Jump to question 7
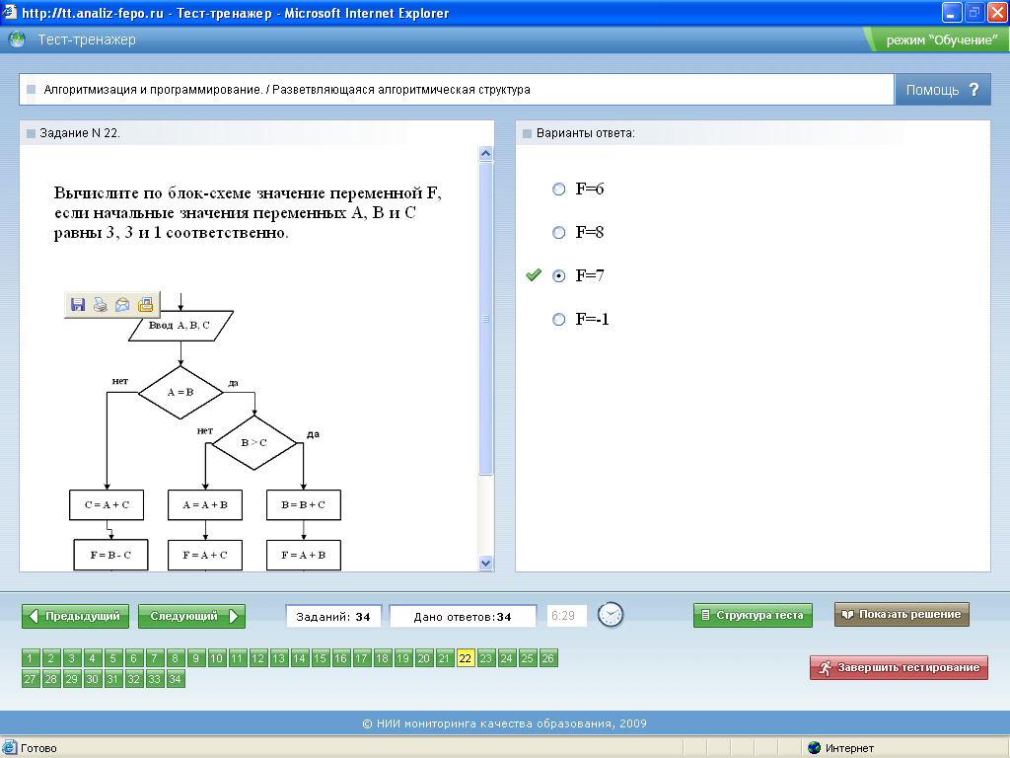Screen dimensions: 1010x758 click(x=154, y=658)
